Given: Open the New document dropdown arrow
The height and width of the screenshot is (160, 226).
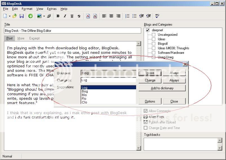Looking at the screenshot, I should pyautogui.click(x=10, y=16).
